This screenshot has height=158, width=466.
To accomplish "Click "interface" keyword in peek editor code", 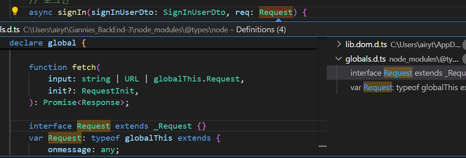I will point(50,126).
